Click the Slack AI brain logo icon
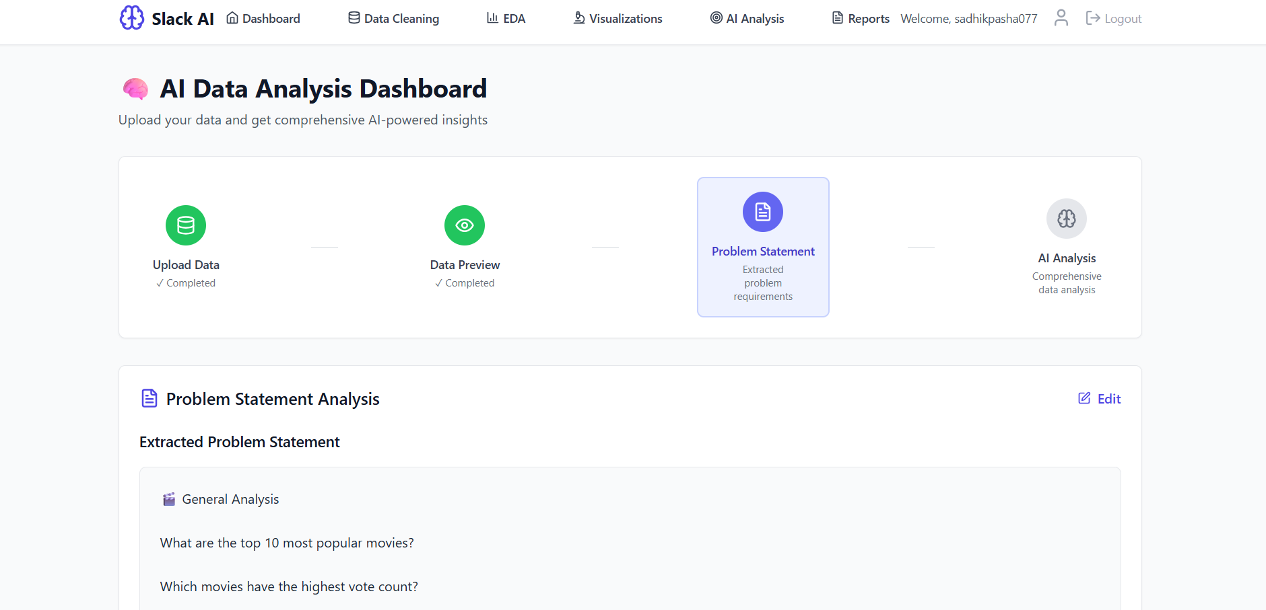 (x=132, y=18)
